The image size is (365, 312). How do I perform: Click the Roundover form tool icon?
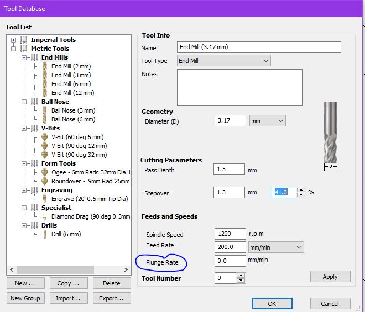click(45, 181)
